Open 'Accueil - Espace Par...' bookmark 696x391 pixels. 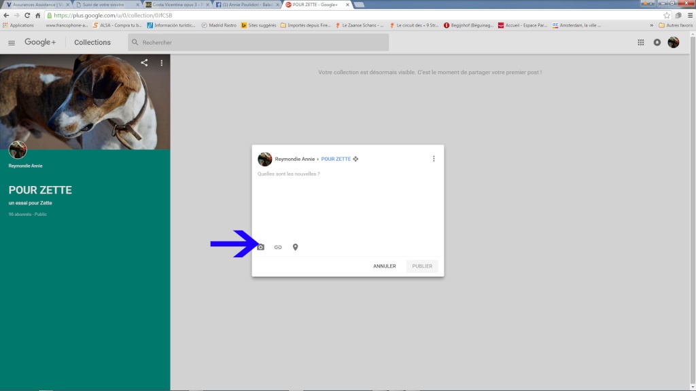pyautogui.click(x=523, y=25)
